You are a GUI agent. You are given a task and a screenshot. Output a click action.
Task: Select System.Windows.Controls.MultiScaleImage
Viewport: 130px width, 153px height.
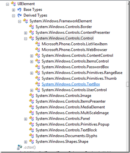point(72,113)
